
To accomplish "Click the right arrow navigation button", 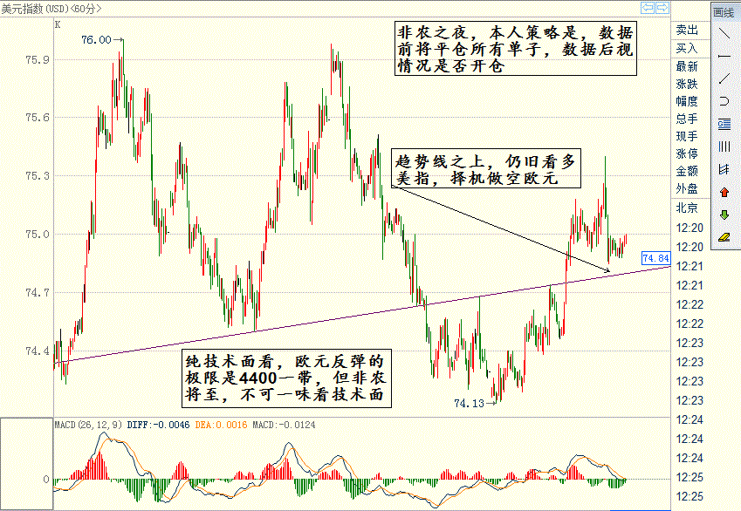I will (662, 8).
